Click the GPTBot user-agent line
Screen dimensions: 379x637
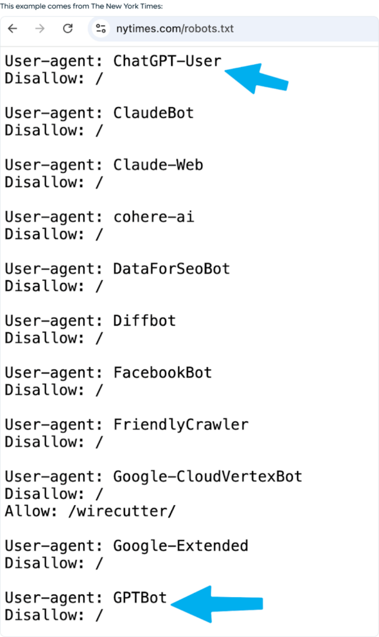tap(86, 598)
